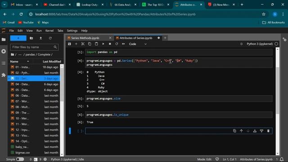Open the Edit menu
Screen dimensions: 288x162
20,31
